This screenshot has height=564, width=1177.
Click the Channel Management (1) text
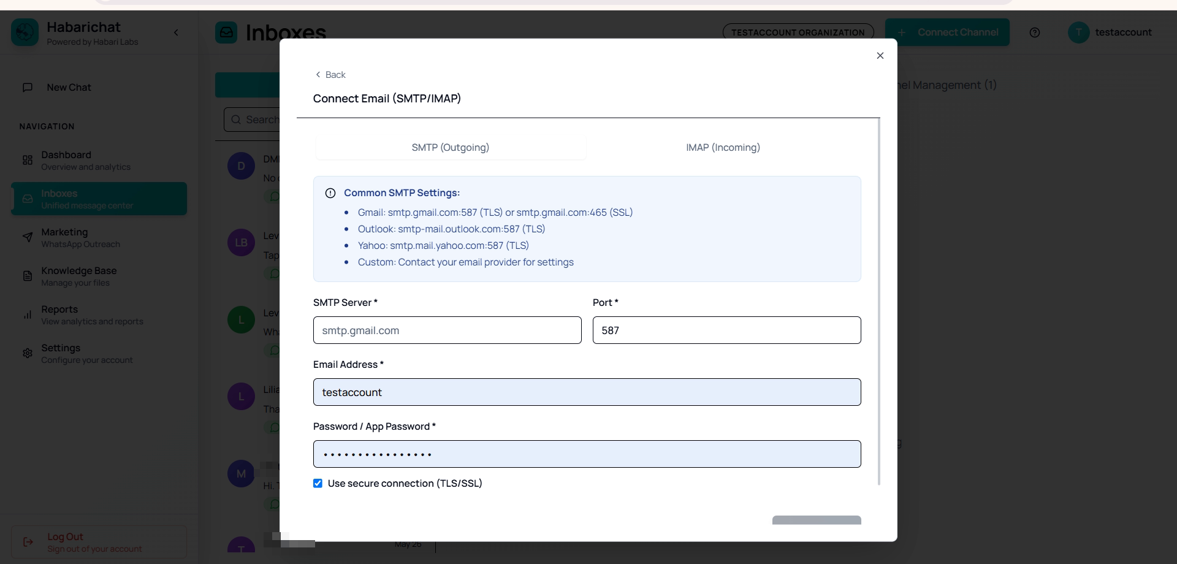[x=947, y=85]
